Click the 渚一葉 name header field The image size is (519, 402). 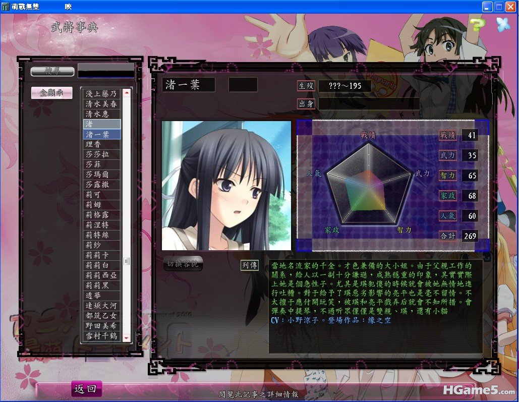point(188,85)
